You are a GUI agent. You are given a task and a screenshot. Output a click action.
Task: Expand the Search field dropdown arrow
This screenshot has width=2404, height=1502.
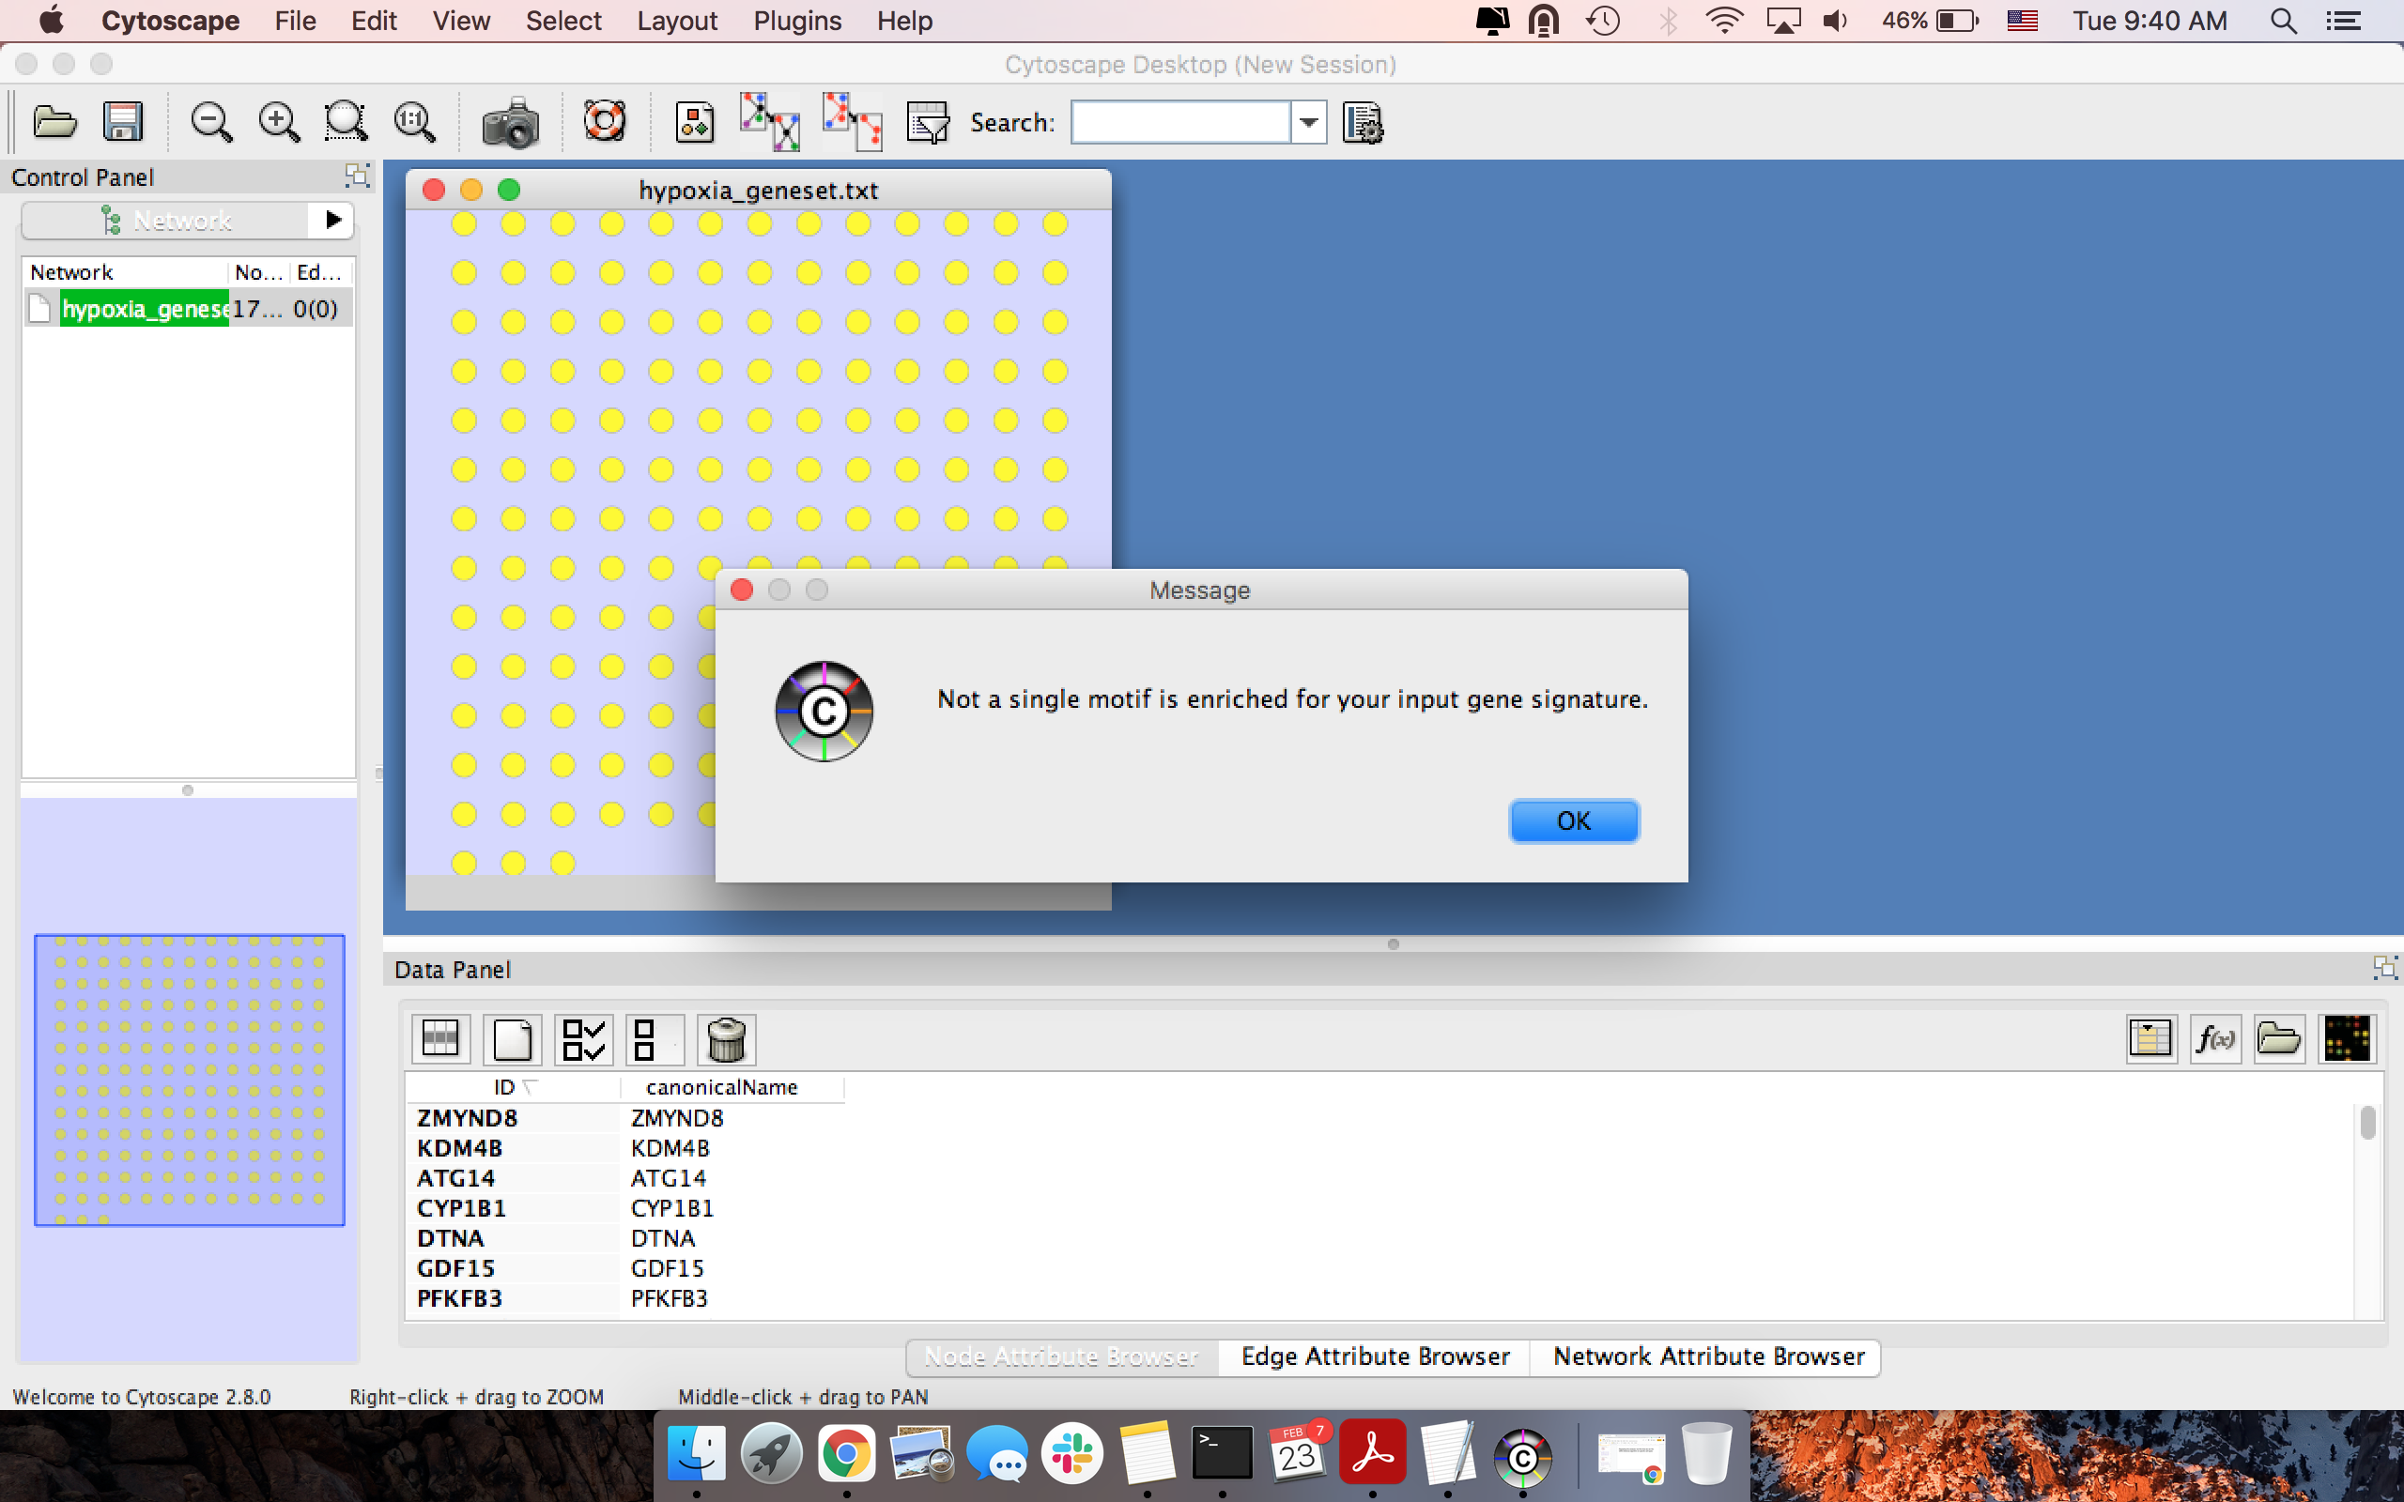click(1308, 122)
